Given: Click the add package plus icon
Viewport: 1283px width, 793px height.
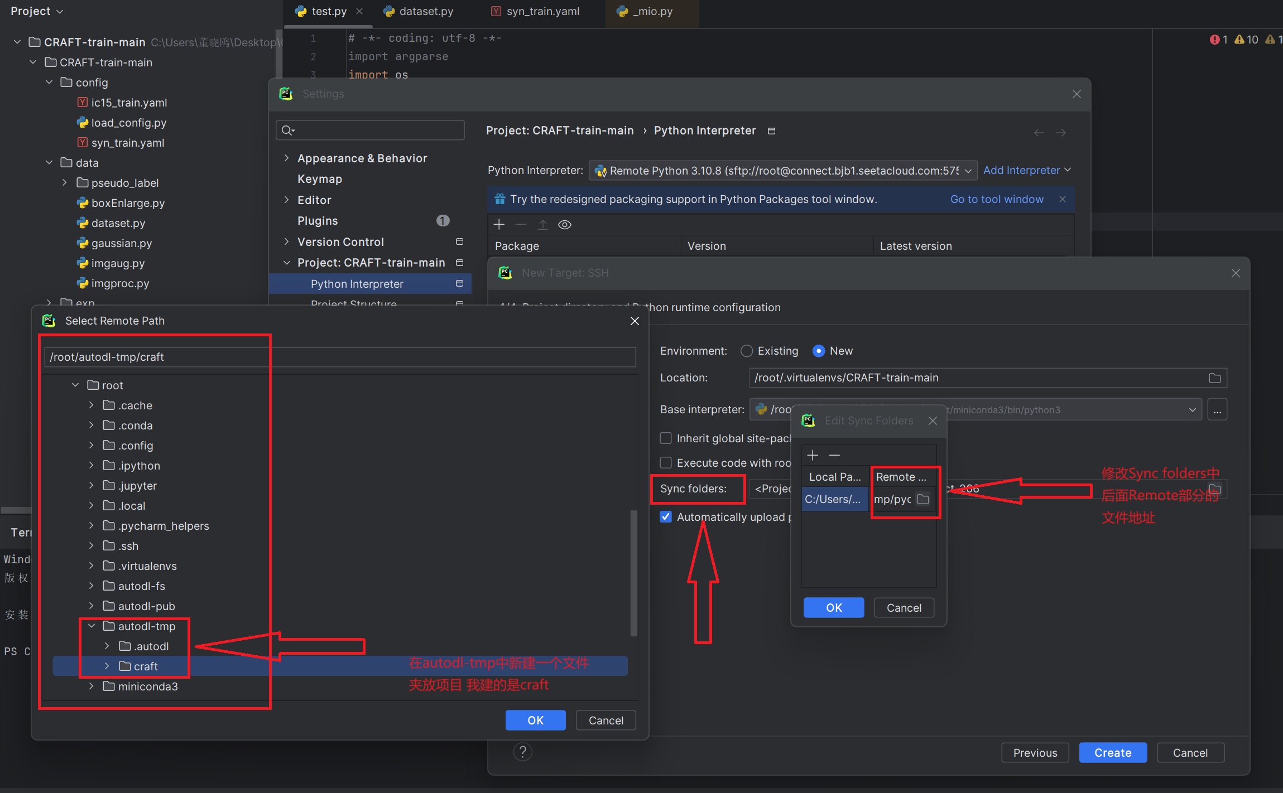Looking at the screenshot, I should click(499, 225).
